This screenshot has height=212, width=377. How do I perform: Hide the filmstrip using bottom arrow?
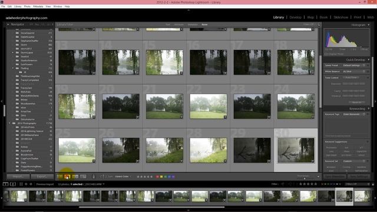click(188, 210)
